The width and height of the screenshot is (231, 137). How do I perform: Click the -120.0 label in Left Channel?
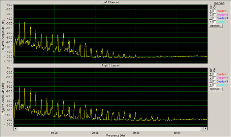(x=9, y=57)
